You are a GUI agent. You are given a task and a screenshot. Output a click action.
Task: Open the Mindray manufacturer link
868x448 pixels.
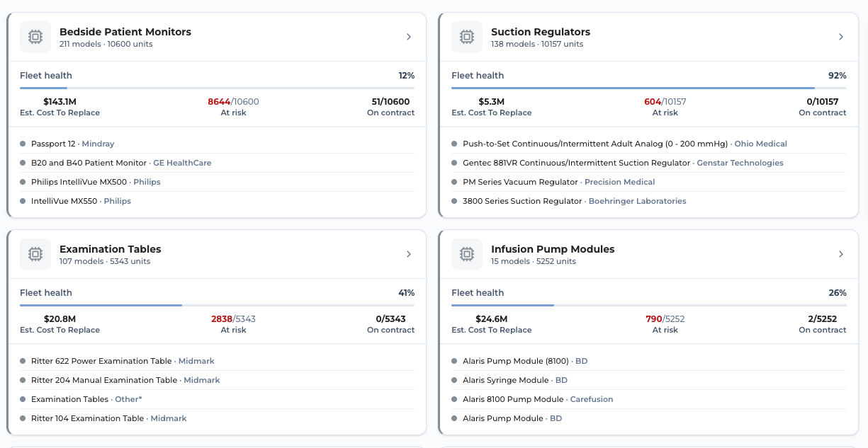(x=98, y=144)
